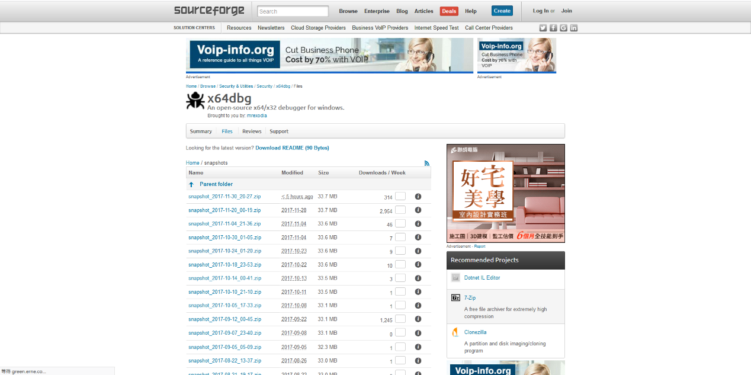This screenshot has width=751, height=375.
Task: Show info for snapshot_2017-10-05_17-33.zip
Action: 418,306
